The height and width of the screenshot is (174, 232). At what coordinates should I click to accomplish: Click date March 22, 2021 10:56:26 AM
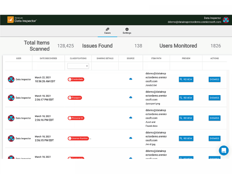[x=45, y=79]
